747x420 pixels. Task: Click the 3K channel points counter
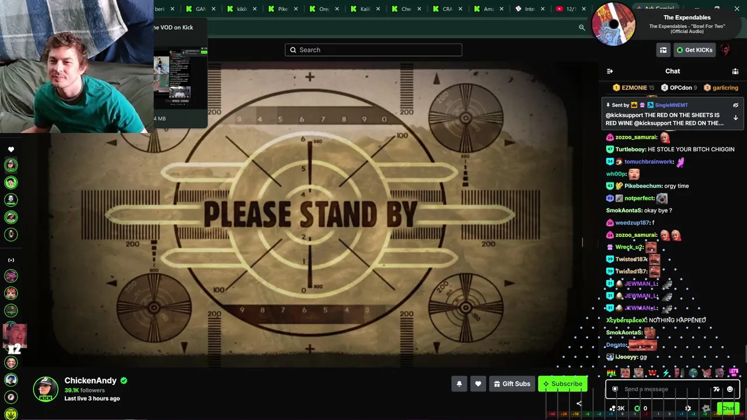point(617,408)
